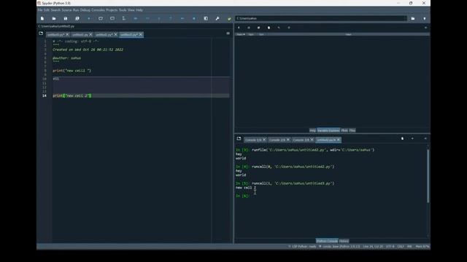The width and height of the screenshot is (467, 262).
Task: Close the Console 1/A tab
Action: tap(264, 140)
